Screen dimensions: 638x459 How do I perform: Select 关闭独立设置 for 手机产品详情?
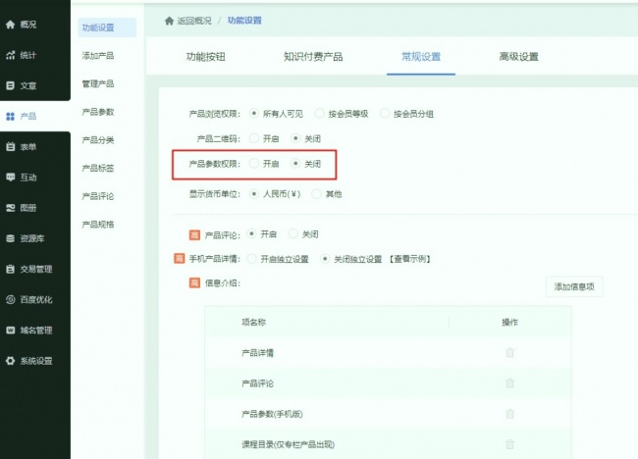(x=325, y=259)
